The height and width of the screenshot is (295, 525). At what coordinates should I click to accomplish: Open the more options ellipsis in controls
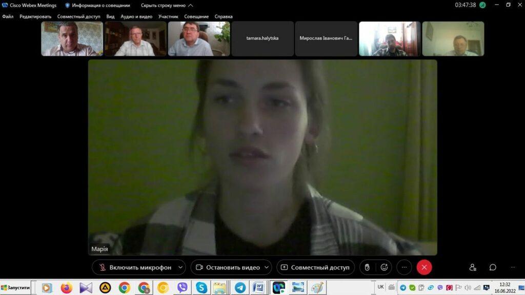click(x=404, y=267)
